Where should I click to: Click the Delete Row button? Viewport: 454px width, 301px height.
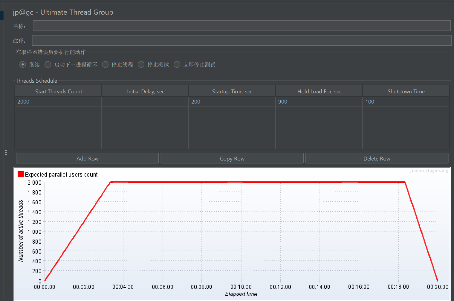[377, 158]
